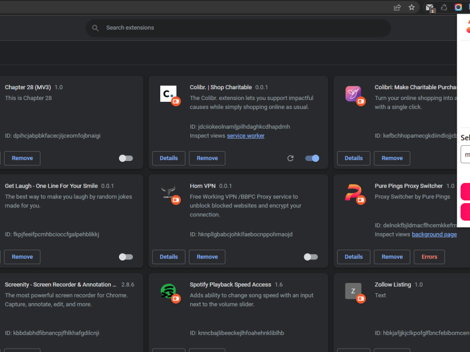
Task: Open Details for Colibr. Shop Charitable
Action: pyautogui.click(x=169, y=158)
